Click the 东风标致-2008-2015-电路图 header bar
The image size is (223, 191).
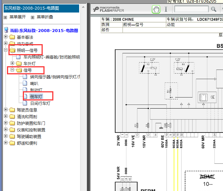(x=41, y=8)
